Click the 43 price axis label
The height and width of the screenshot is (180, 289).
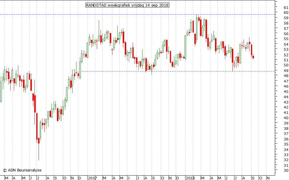(x=286, y=102)
